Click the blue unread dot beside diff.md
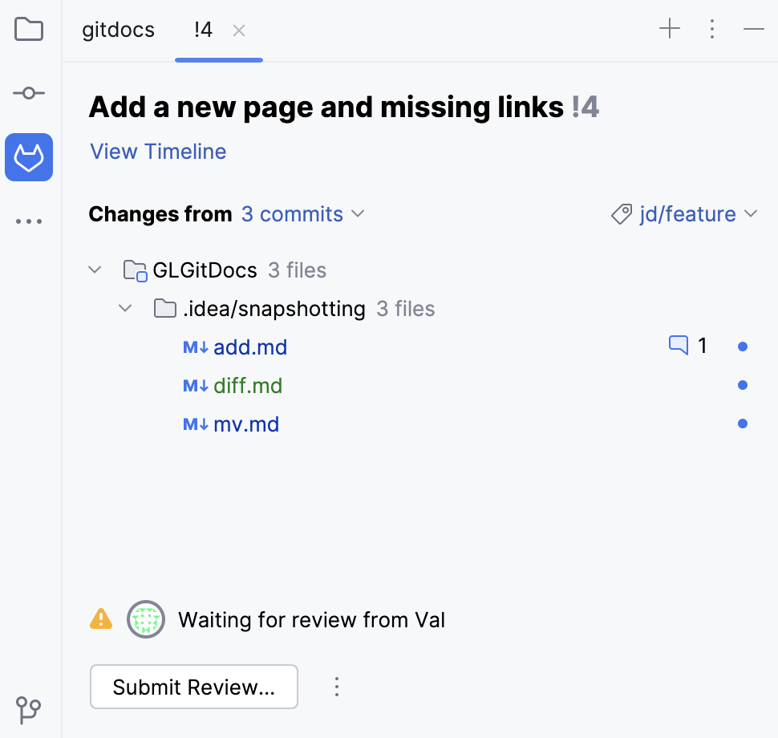 coord(742,384)
